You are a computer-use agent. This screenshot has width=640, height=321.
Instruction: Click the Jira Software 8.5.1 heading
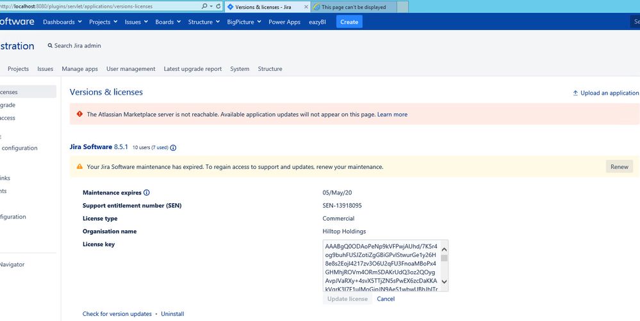99,147
